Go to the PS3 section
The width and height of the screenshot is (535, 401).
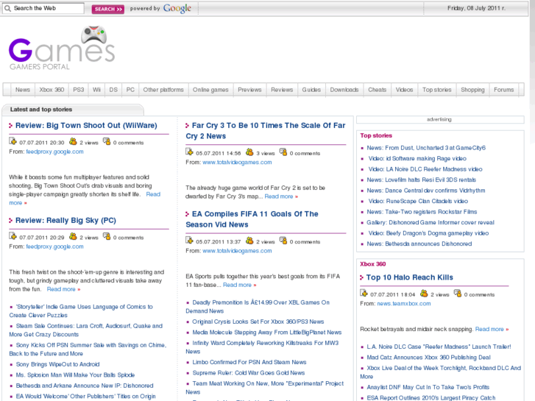click(79, 90)
